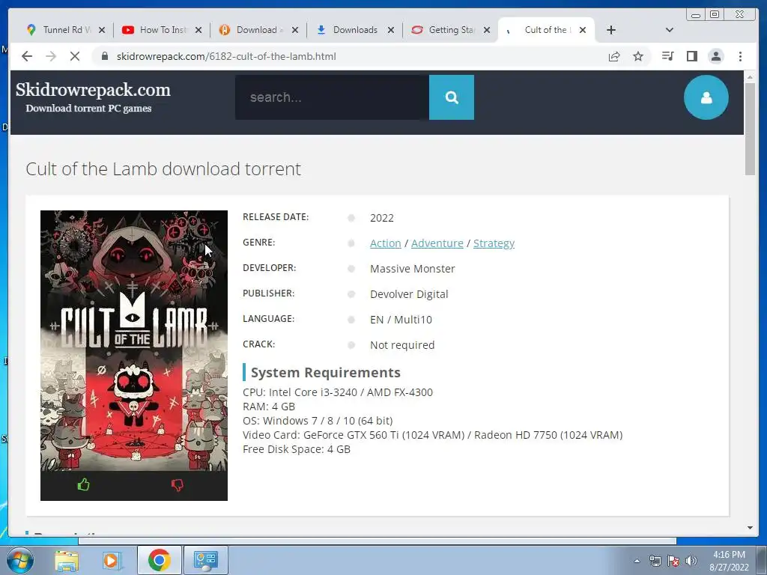Share this page via share icon
The image size is (767, 575).
pyautogui.click(x=614, y=56)
